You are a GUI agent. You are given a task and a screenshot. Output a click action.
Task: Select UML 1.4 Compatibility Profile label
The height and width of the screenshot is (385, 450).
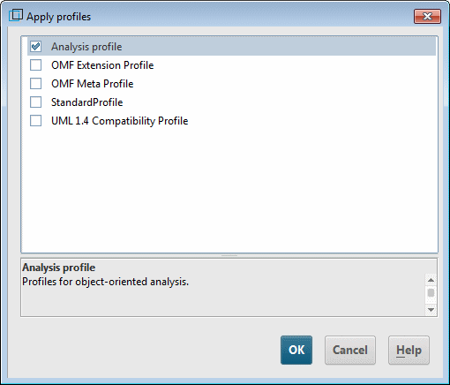tap(120, 121)
